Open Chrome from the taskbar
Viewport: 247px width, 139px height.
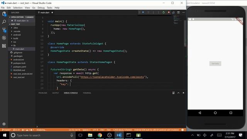(100, 135)
